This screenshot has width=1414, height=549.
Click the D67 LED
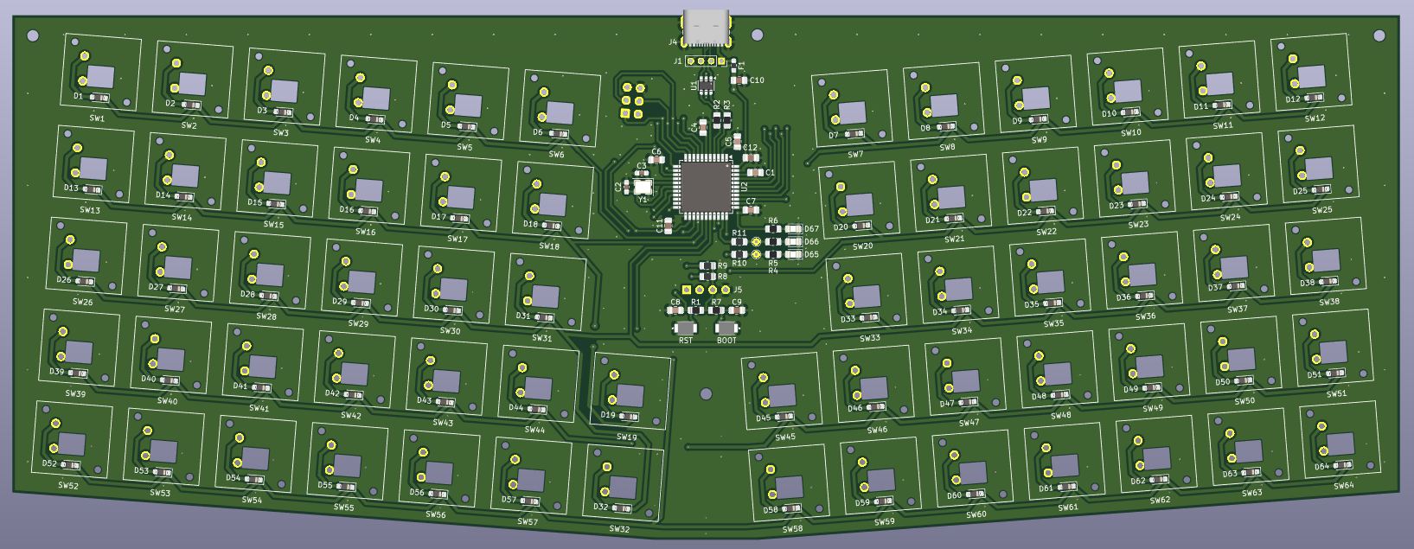point(793,229)
